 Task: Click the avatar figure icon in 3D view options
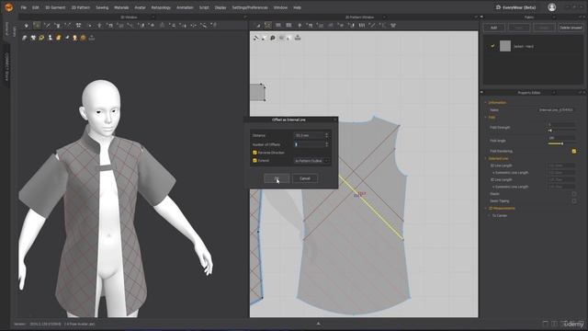pos(50,38)
